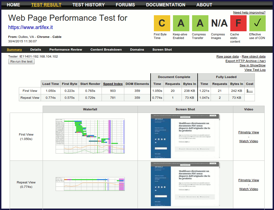Click Watch Video for First View

point(249,141)
